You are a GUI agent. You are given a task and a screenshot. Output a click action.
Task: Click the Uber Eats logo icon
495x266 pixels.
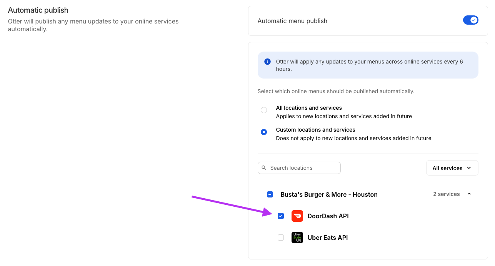[297, 238]
